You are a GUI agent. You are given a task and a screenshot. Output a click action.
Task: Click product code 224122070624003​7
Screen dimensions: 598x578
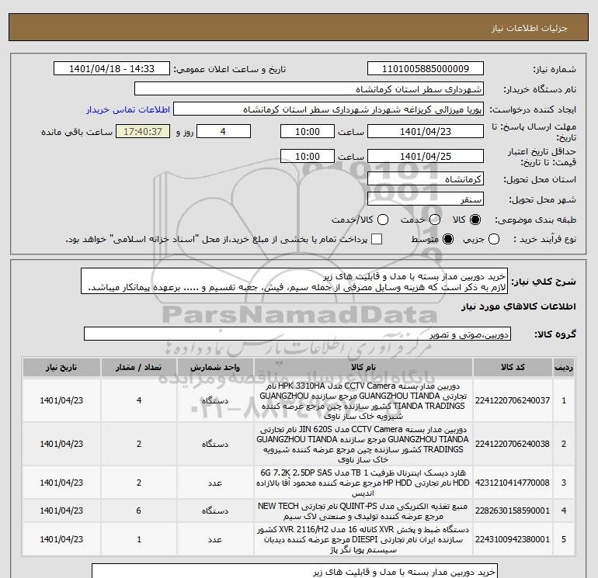coord(513,400)
